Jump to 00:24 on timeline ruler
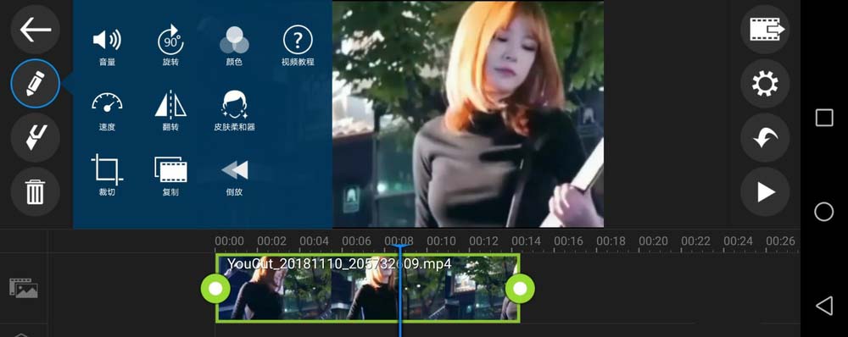848x337 pixels. point(739,240)
